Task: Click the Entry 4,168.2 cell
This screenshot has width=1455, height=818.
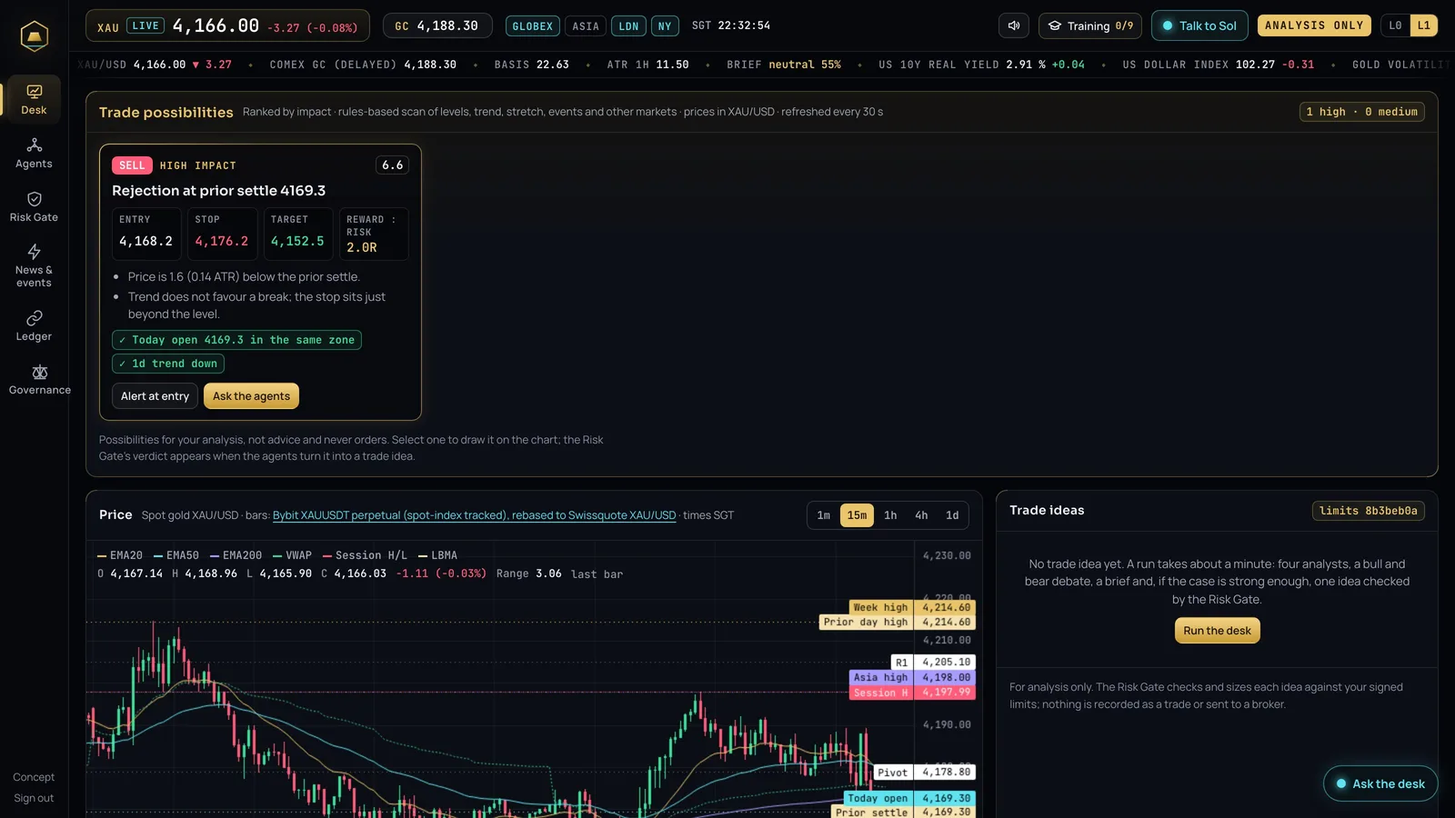Action: click(146, 234)
